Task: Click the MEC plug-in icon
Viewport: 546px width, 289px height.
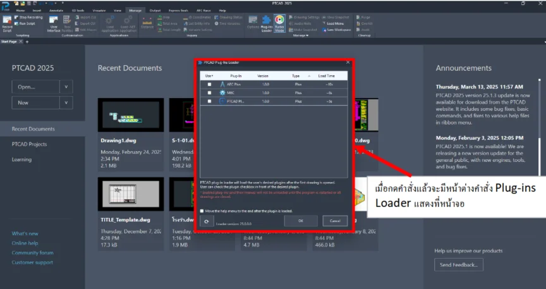Action: click(222, 93)
